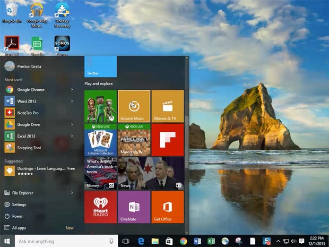The image size is (329, 247).
Task: Expand Google Drive jump list arrow
Action: (x=72, y=124)
